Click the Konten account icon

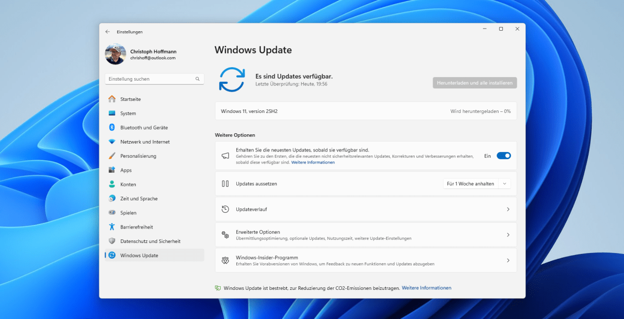[111, 184]
